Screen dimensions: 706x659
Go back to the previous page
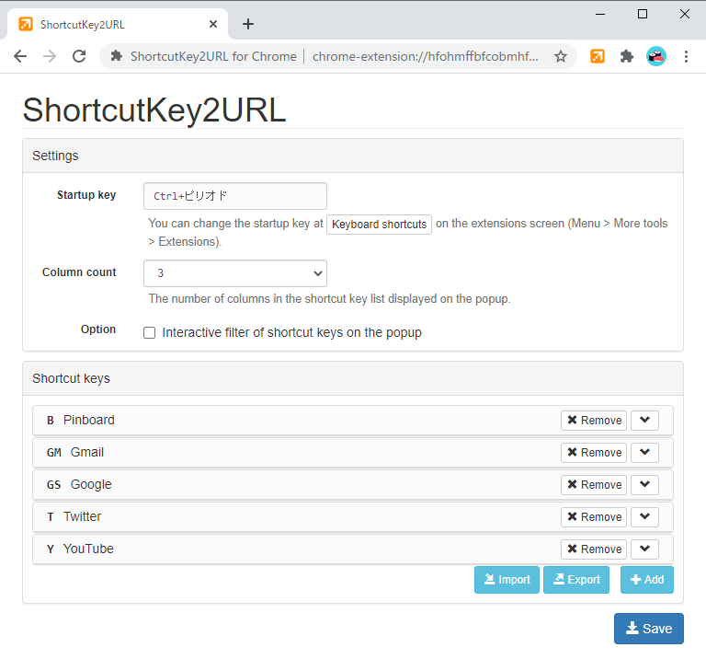(x=20, y=56)
